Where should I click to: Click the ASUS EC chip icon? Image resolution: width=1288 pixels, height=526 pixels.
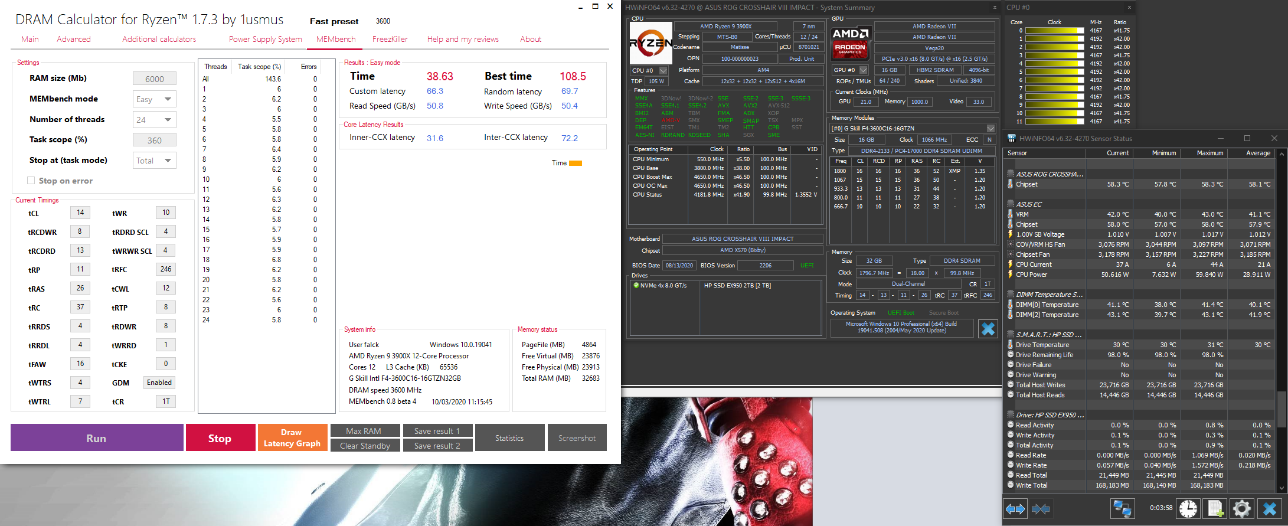tap(1010, 204)
